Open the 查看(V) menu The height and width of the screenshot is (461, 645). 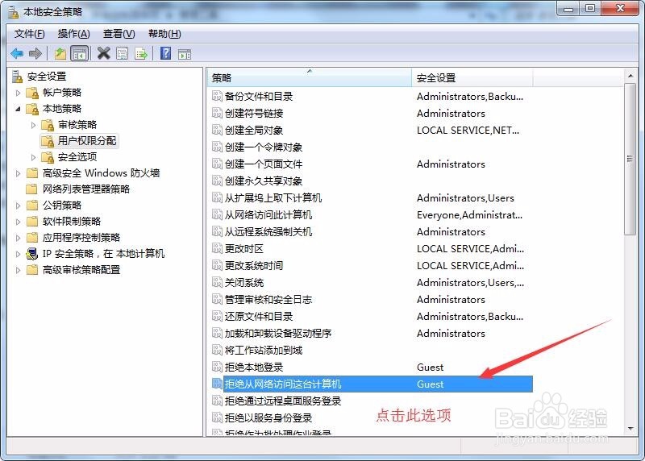click(119, 34)
